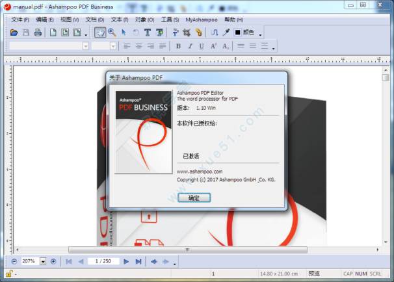This screenshot has height=282, width=394.
Task: Click the zoom in plus icon
Action: coord(53,261)
